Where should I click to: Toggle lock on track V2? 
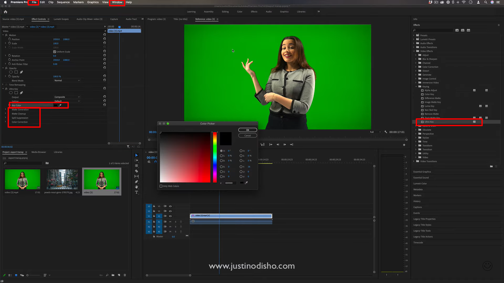[154, 211]
